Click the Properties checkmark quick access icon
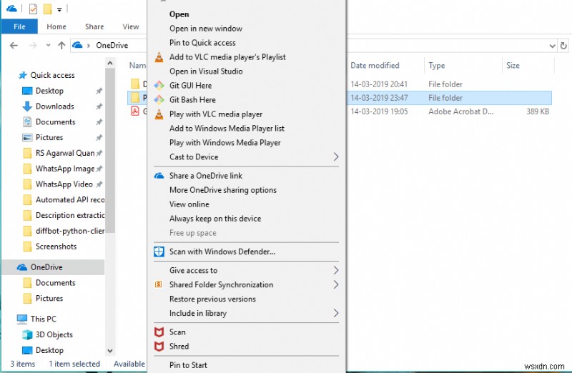572x373 pixels. (33, 9)
